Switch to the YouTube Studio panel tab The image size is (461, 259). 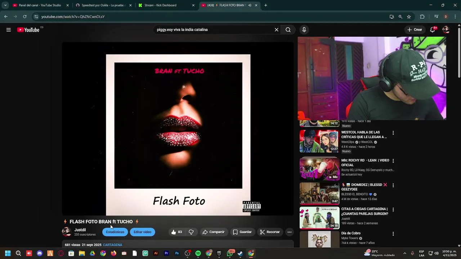pyautogui.click(x=40, y=5)
